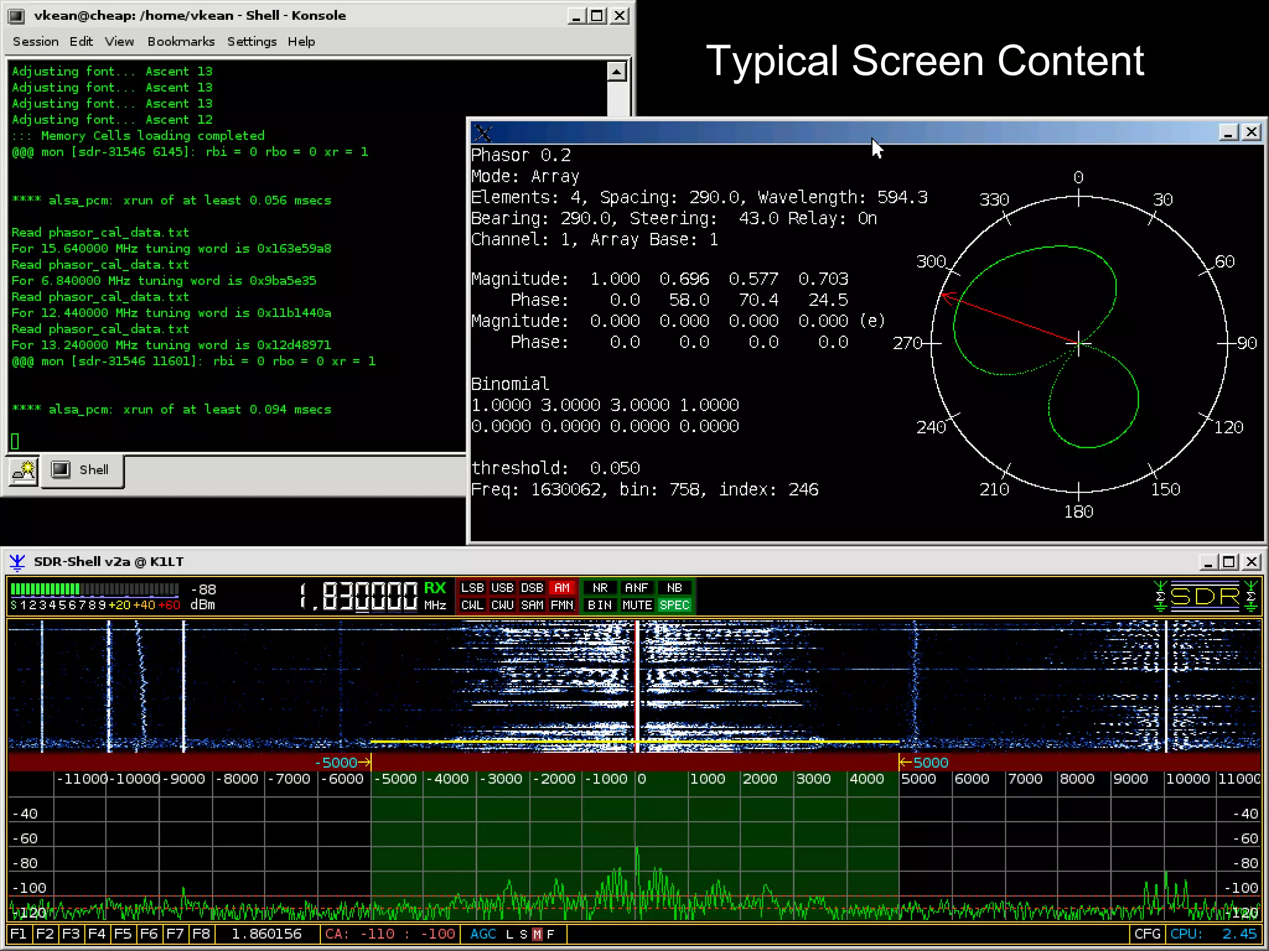Click the SDR logo

1205,596
